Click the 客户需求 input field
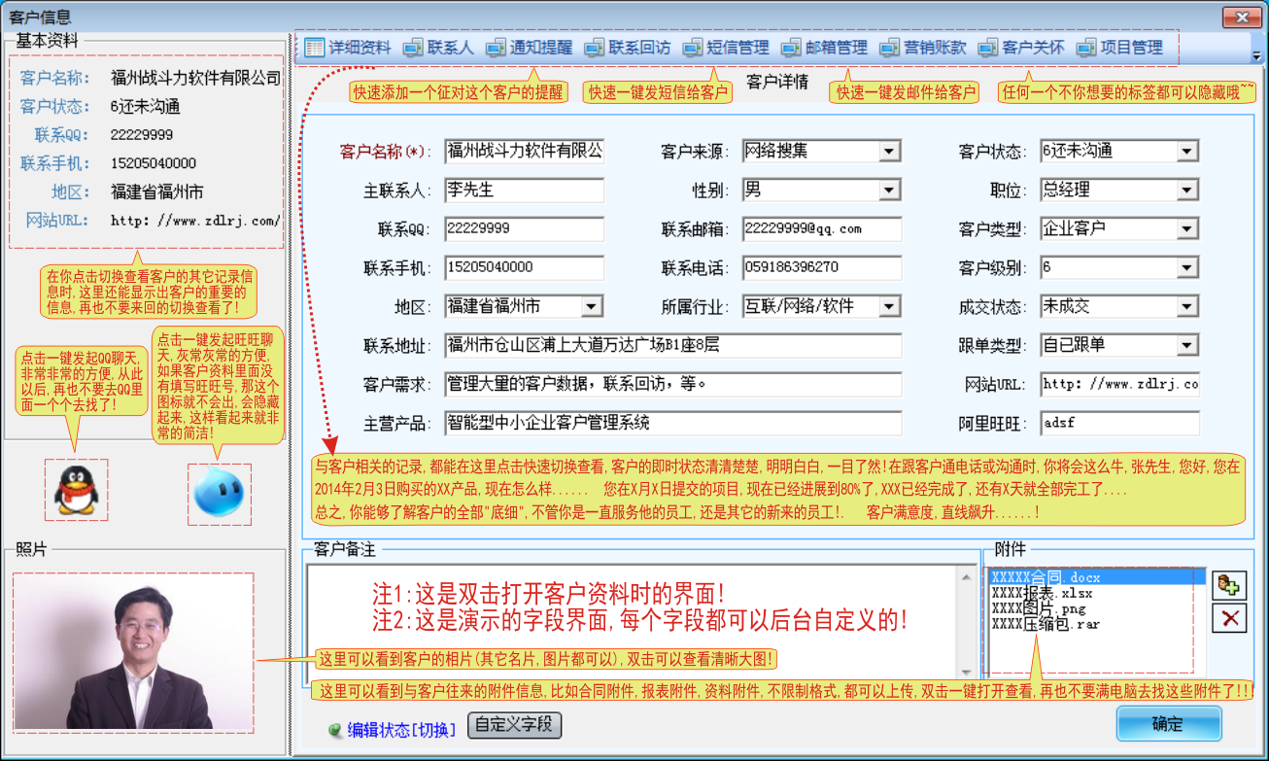The width and height of the screenshot is (1269, 761). [673, 385]
